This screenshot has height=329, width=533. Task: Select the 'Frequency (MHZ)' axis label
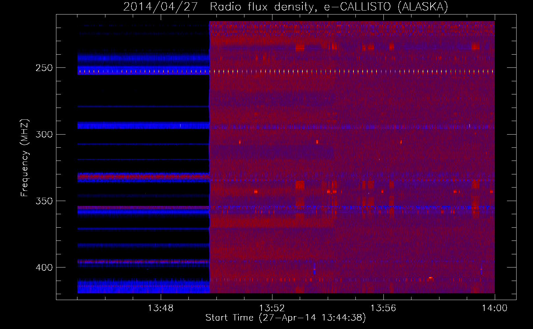pyautogui.click(x=24, y=158)
